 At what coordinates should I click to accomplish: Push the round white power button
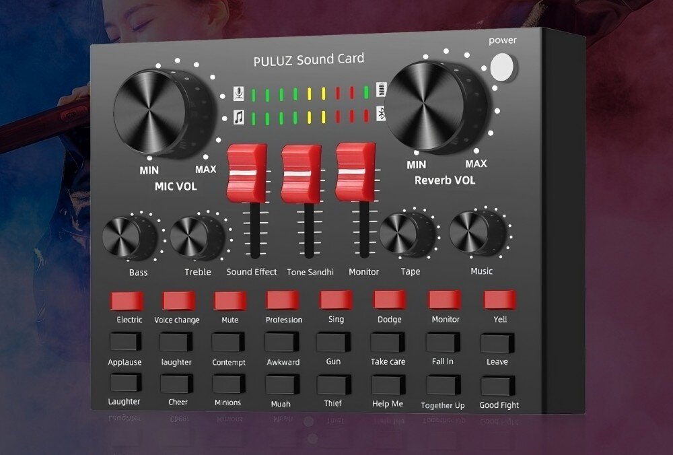point(503,67)
